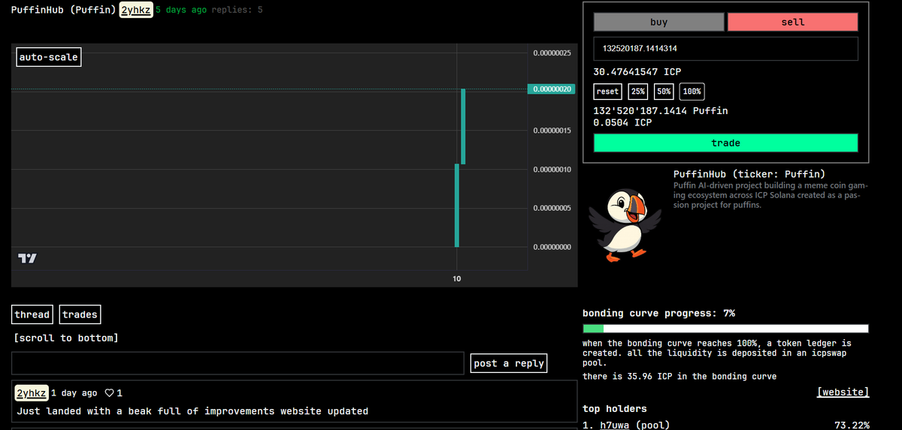Set amount to 100%
The image size is (902, 430).
(692, 92)
